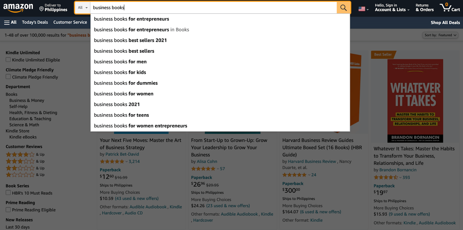The height and width of the screenshot is (230, 463).
Task: Expand the Account & Lists dropdown
Action: pos(392,8)
